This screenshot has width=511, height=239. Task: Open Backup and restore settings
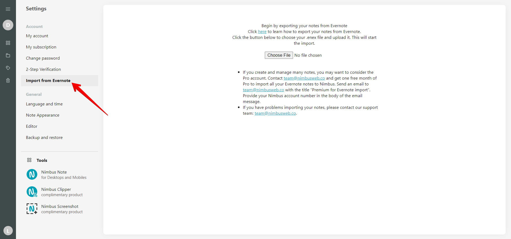(60, 138)
